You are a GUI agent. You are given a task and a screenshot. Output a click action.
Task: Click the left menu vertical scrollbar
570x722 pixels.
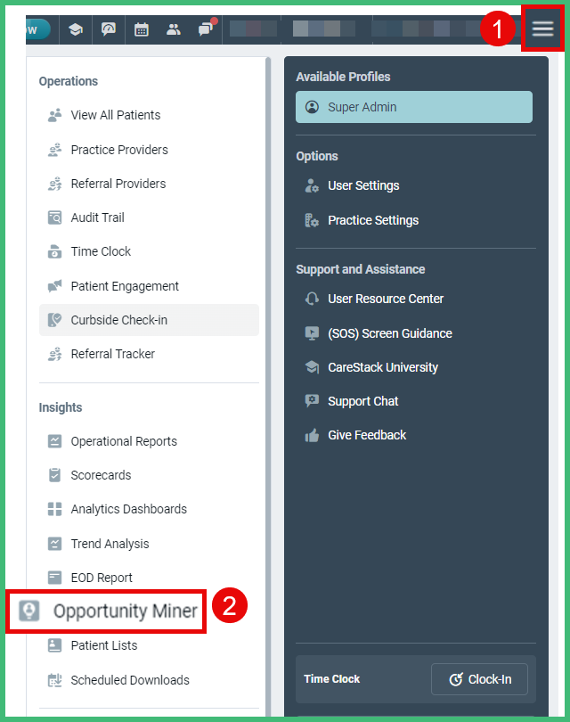(x=268, y=386)
